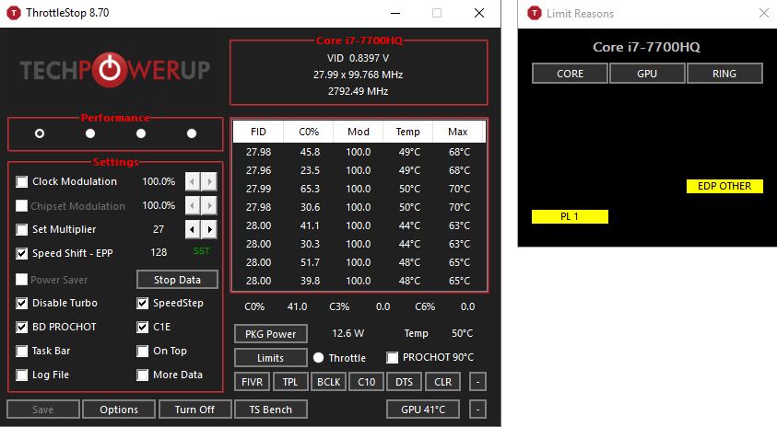The height and width of the screenshot is (427, 777).
Task: Uncheck the C1E checkbox
Action: coord(142,327)
